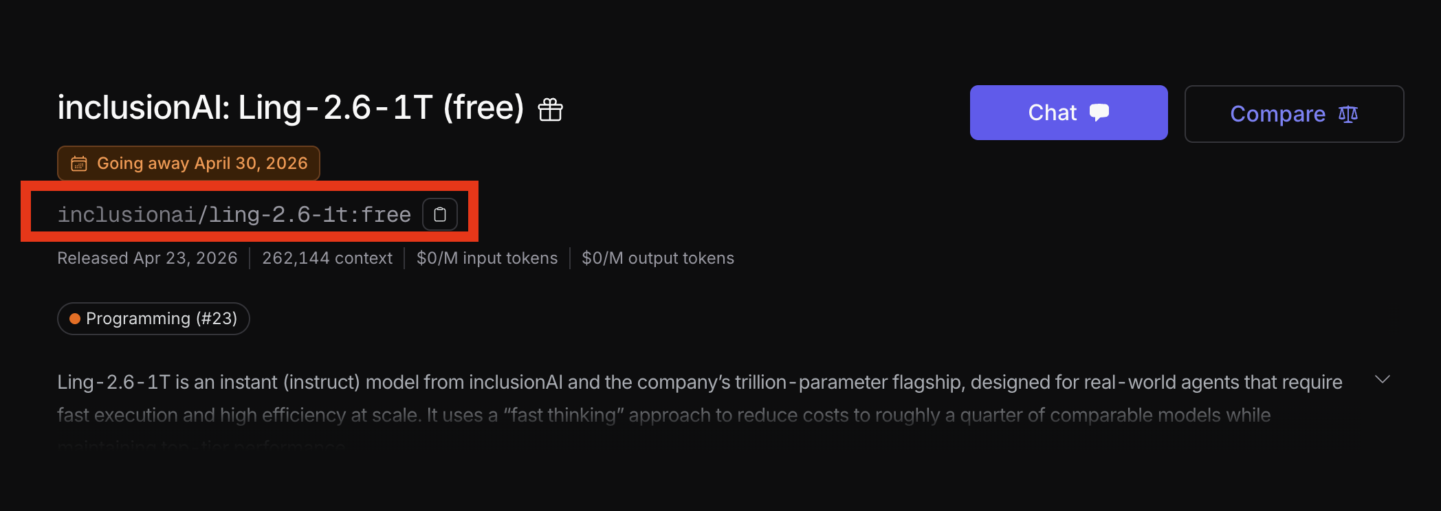The height and width of the screenshot is (511, 1441).
Task: Click the speech bubble icon in the Chat button
Action: tap(1099, 112)
